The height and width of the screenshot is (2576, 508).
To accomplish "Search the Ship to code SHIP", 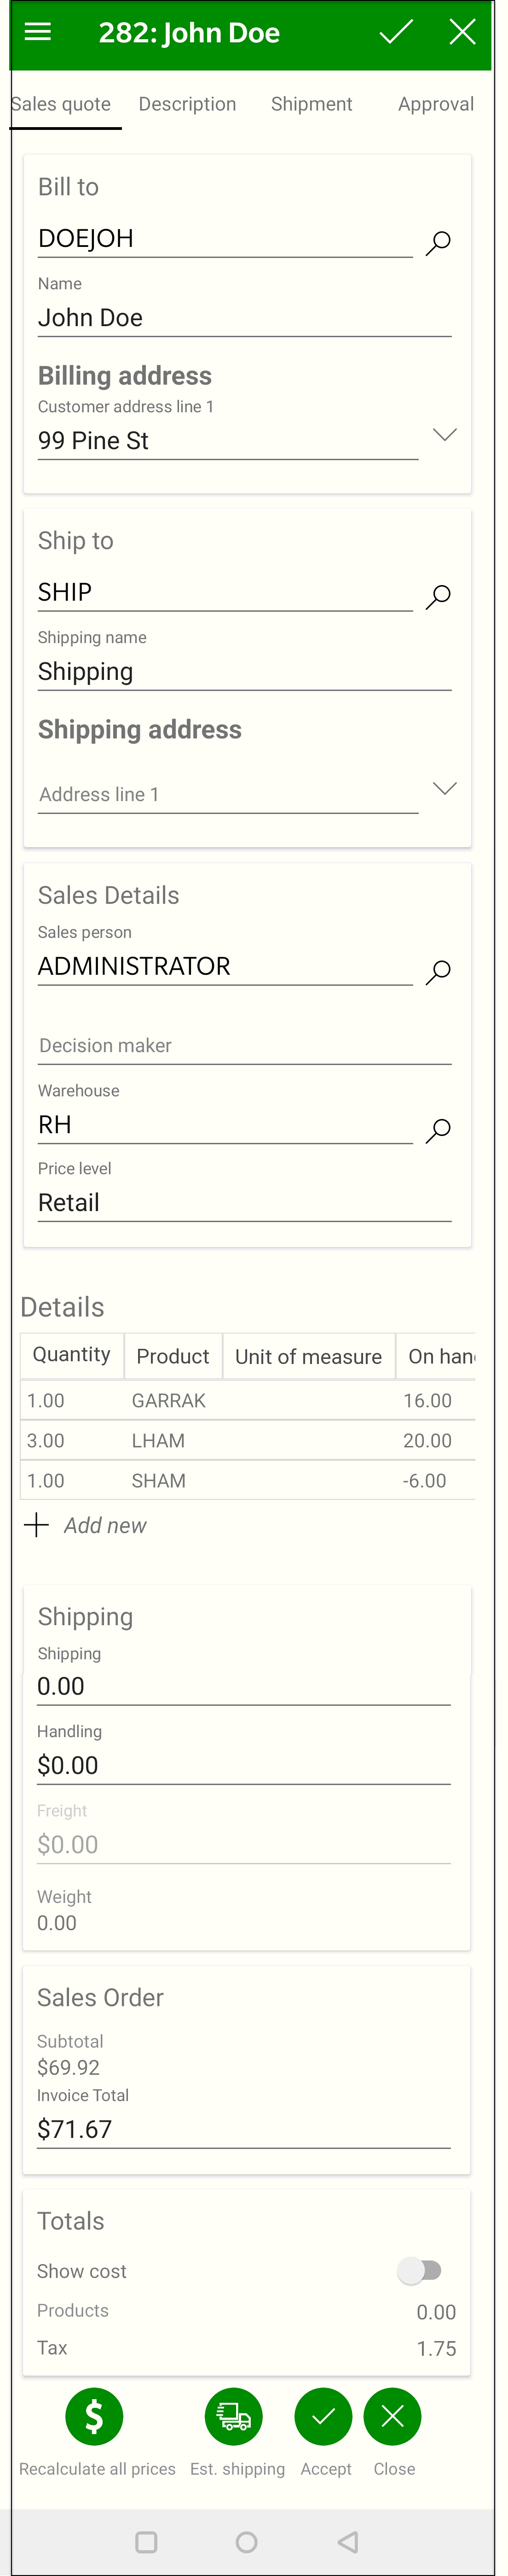I will 438,596.
